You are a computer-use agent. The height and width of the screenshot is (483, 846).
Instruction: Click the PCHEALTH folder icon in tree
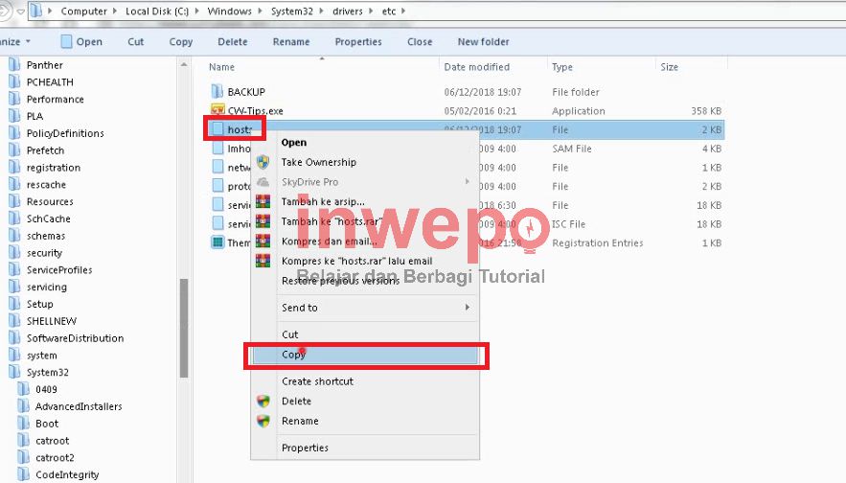click(x=14, y=82)
